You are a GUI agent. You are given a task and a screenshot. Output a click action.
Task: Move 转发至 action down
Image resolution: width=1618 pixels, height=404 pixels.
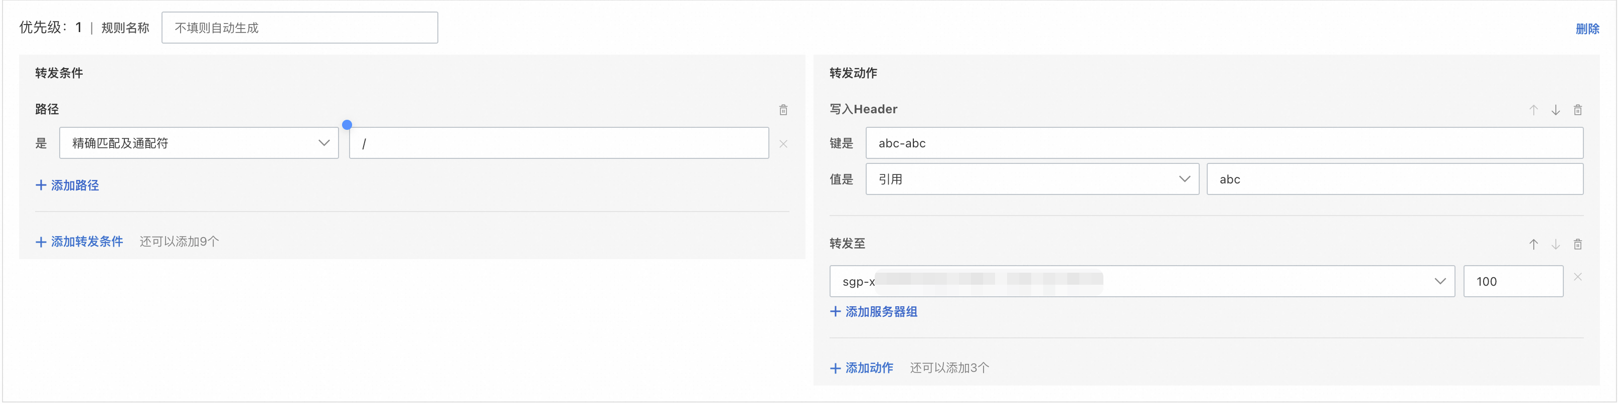(x=1555, y=244)
